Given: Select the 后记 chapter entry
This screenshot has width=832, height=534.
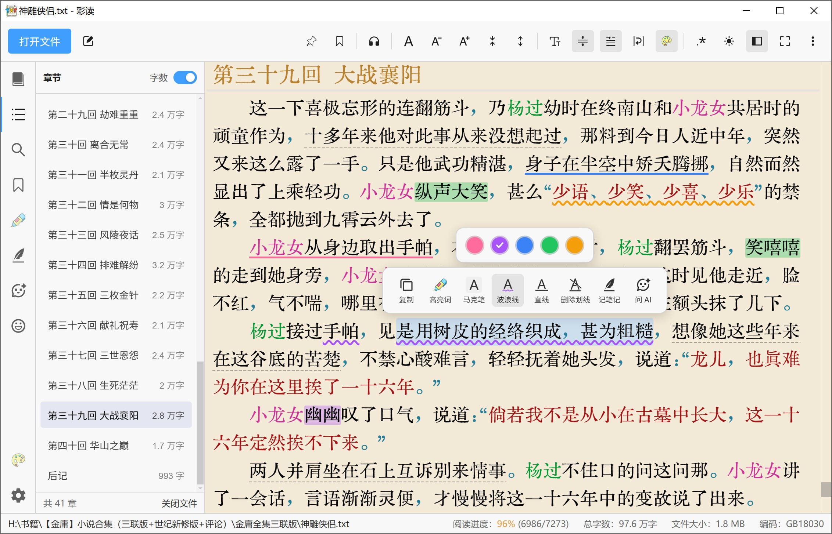Looking at the screenshot, I should click(116, 476).
